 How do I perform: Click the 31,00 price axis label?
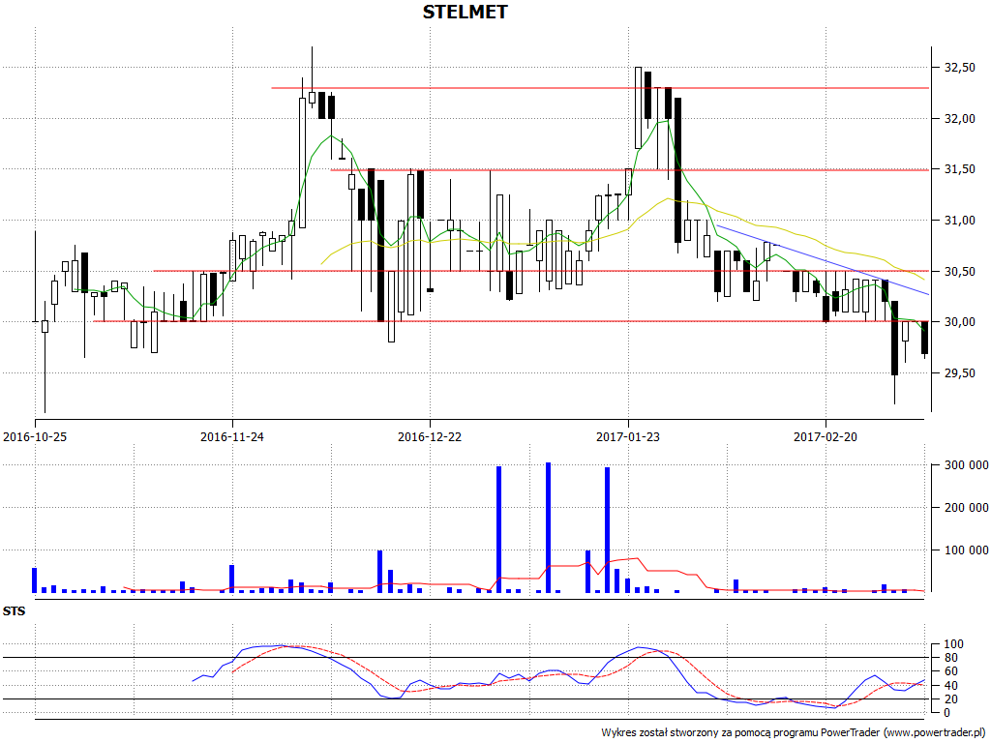pos(959,221)
